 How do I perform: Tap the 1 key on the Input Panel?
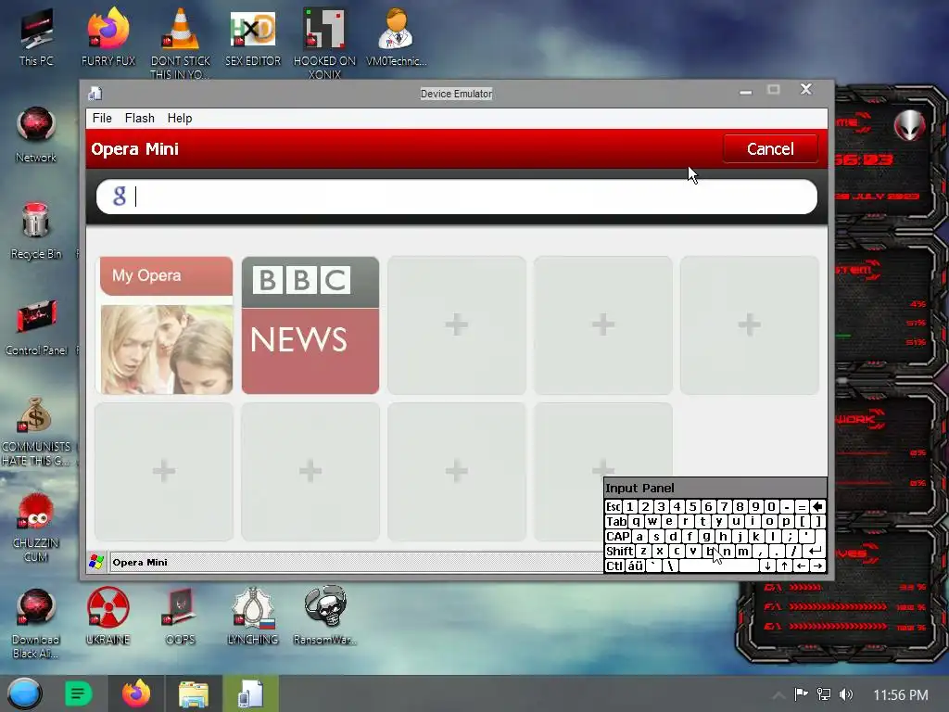[629, 507]
